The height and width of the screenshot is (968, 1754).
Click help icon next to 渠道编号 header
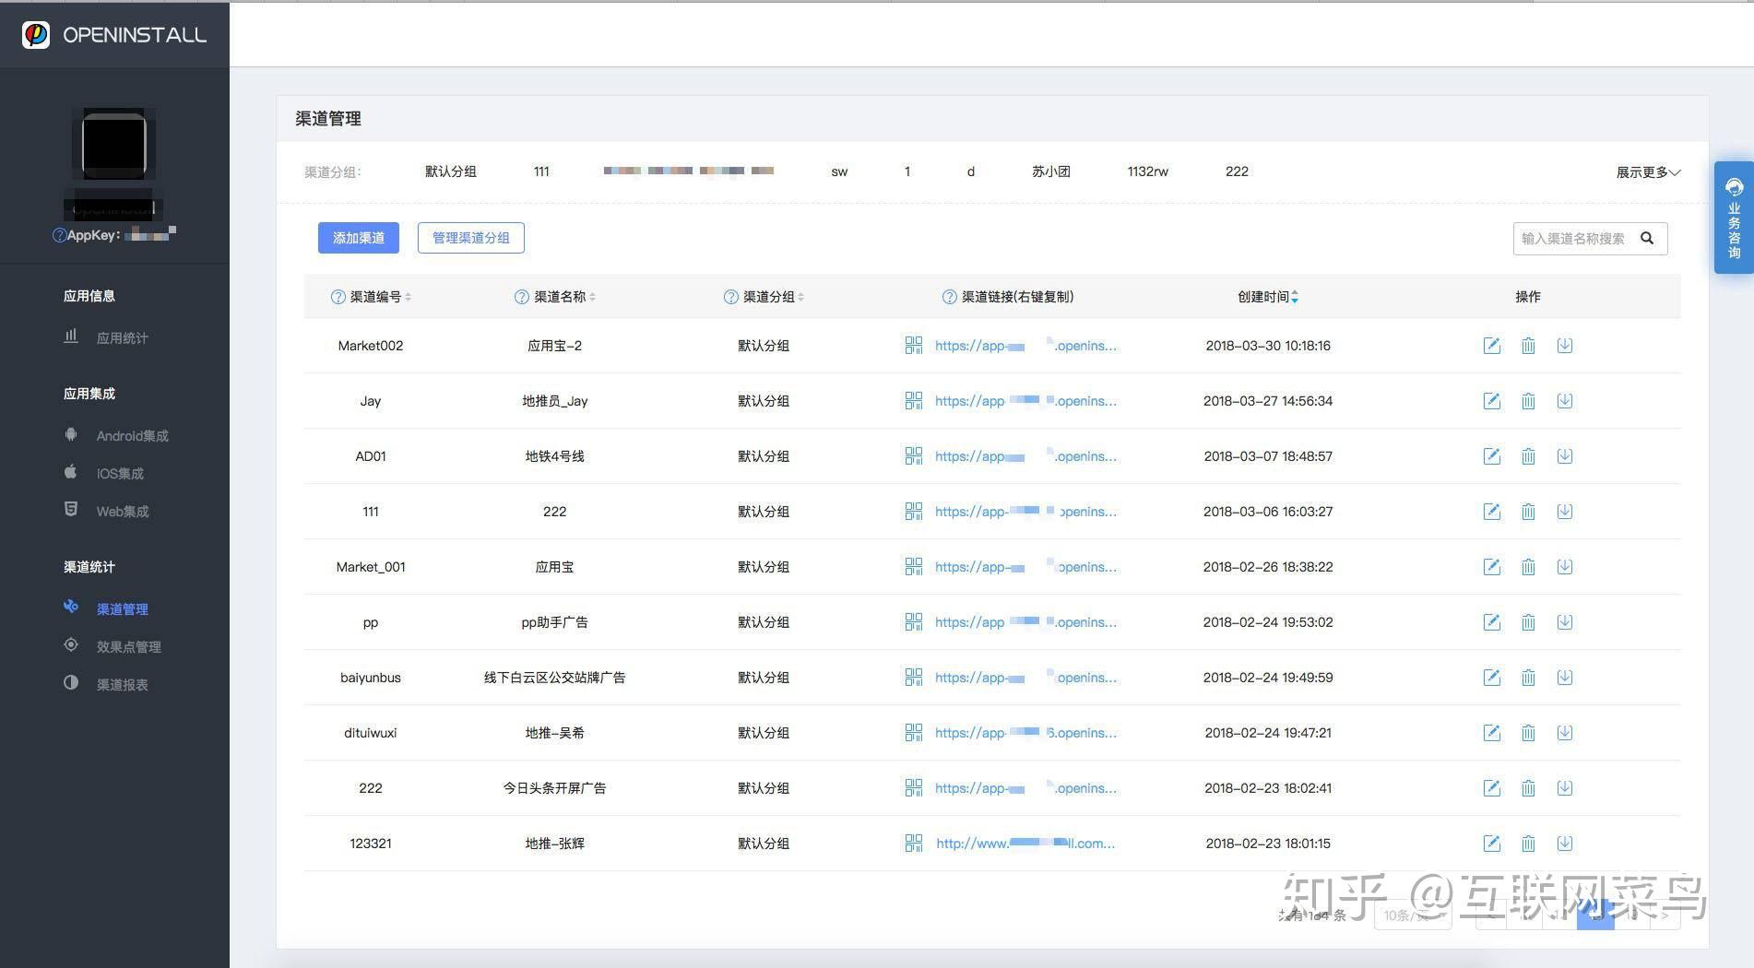click(338, 297)
